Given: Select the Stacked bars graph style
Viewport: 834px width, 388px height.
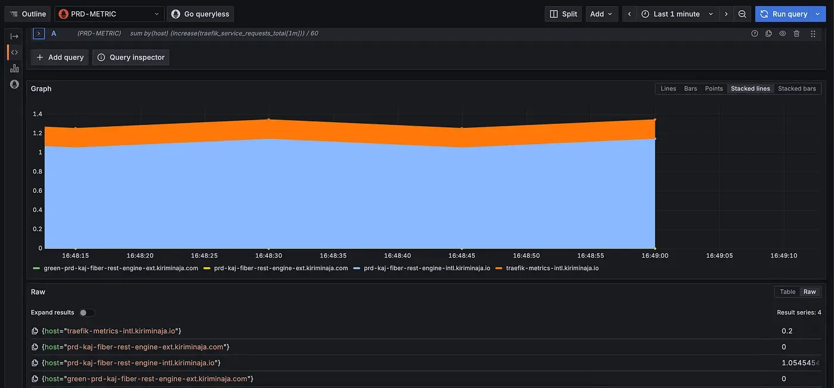Looking at the screenshot, I should 796,89.
